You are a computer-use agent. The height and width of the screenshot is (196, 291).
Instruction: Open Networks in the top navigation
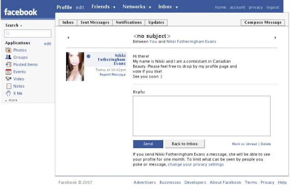tap(134, 7)
